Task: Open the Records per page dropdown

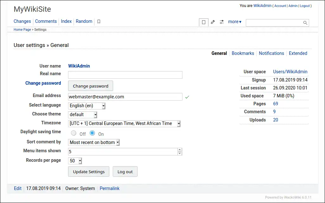Action: click(x=75, y=161)
